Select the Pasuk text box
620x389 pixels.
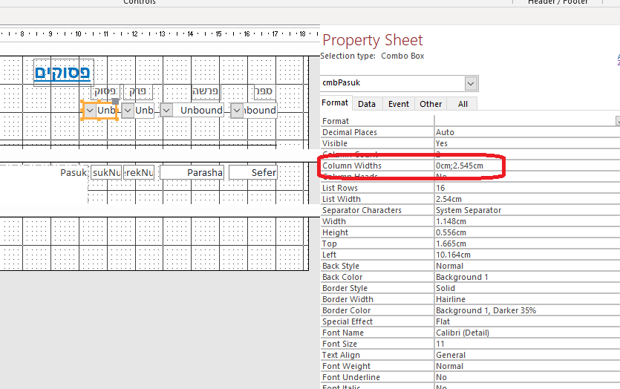click(74, 173)
